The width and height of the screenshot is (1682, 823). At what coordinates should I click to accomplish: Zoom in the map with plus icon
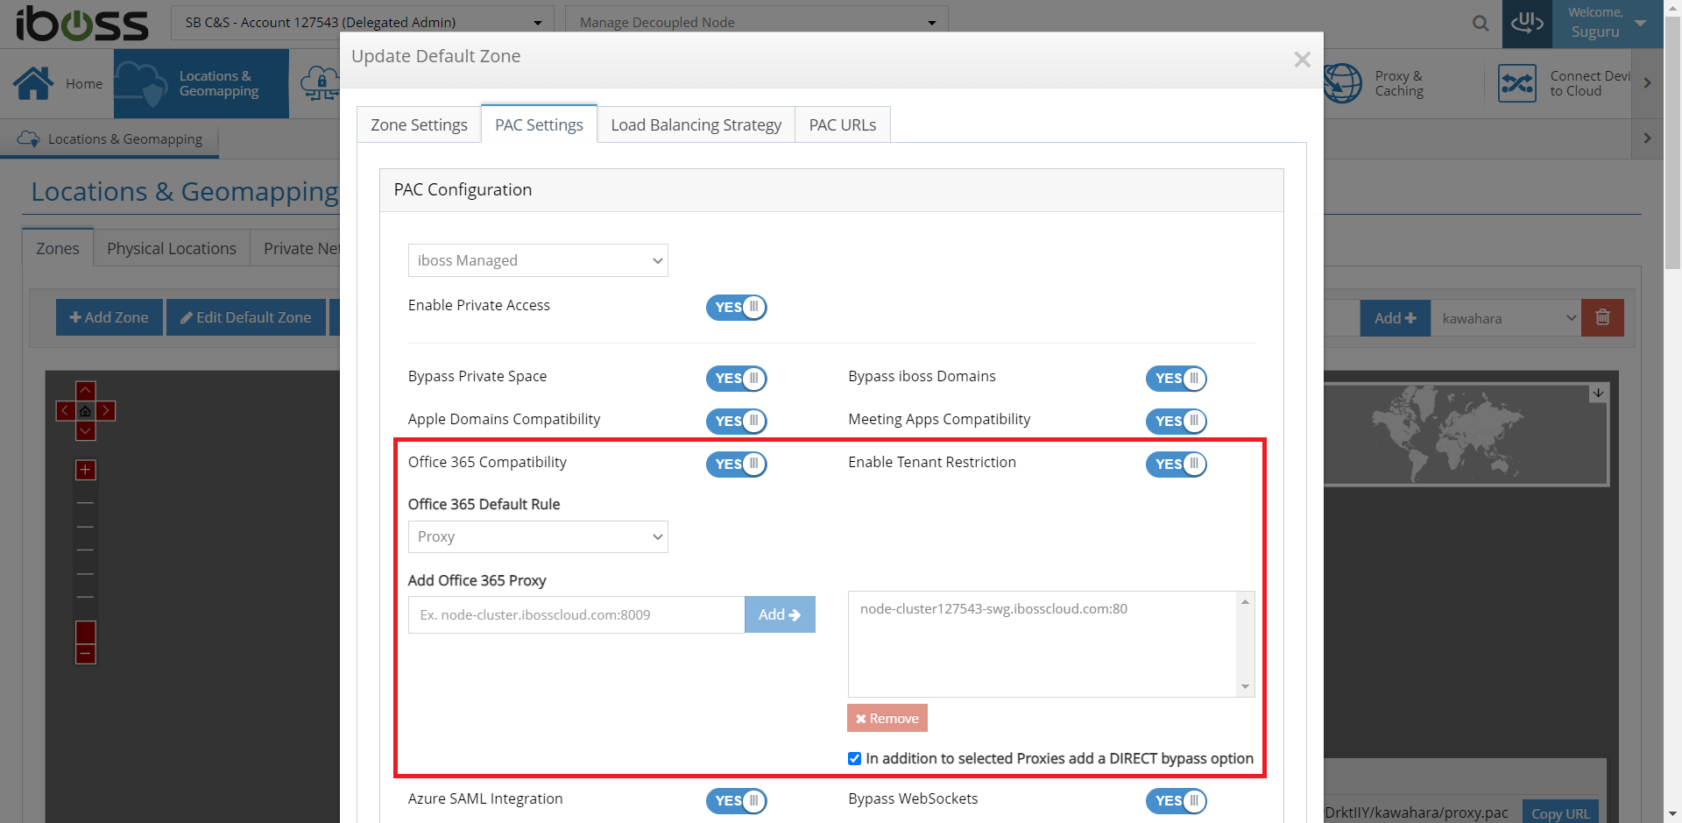(86, 471)
